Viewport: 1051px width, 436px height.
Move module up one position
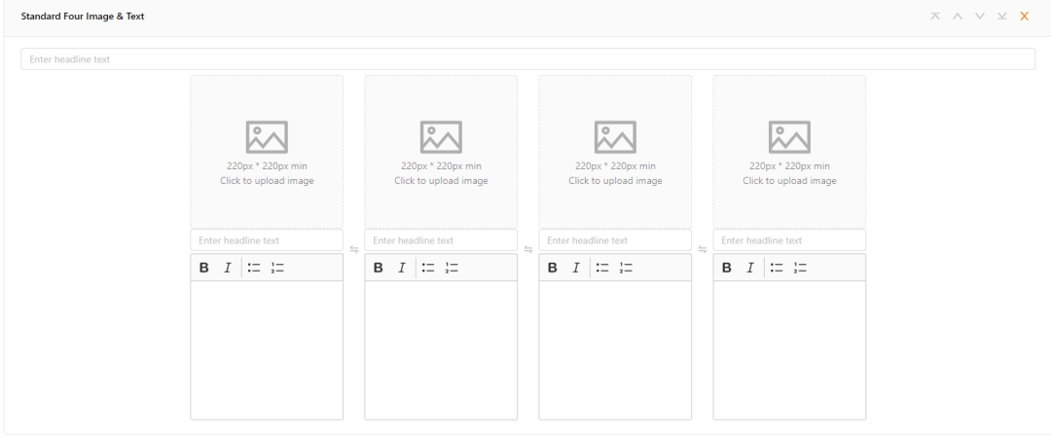pyautogui.click(x=958, y=17)
